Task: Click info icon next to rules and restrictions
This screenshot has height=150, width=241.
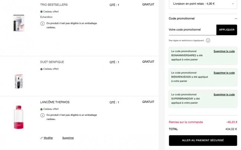Action: coord(208,40)
